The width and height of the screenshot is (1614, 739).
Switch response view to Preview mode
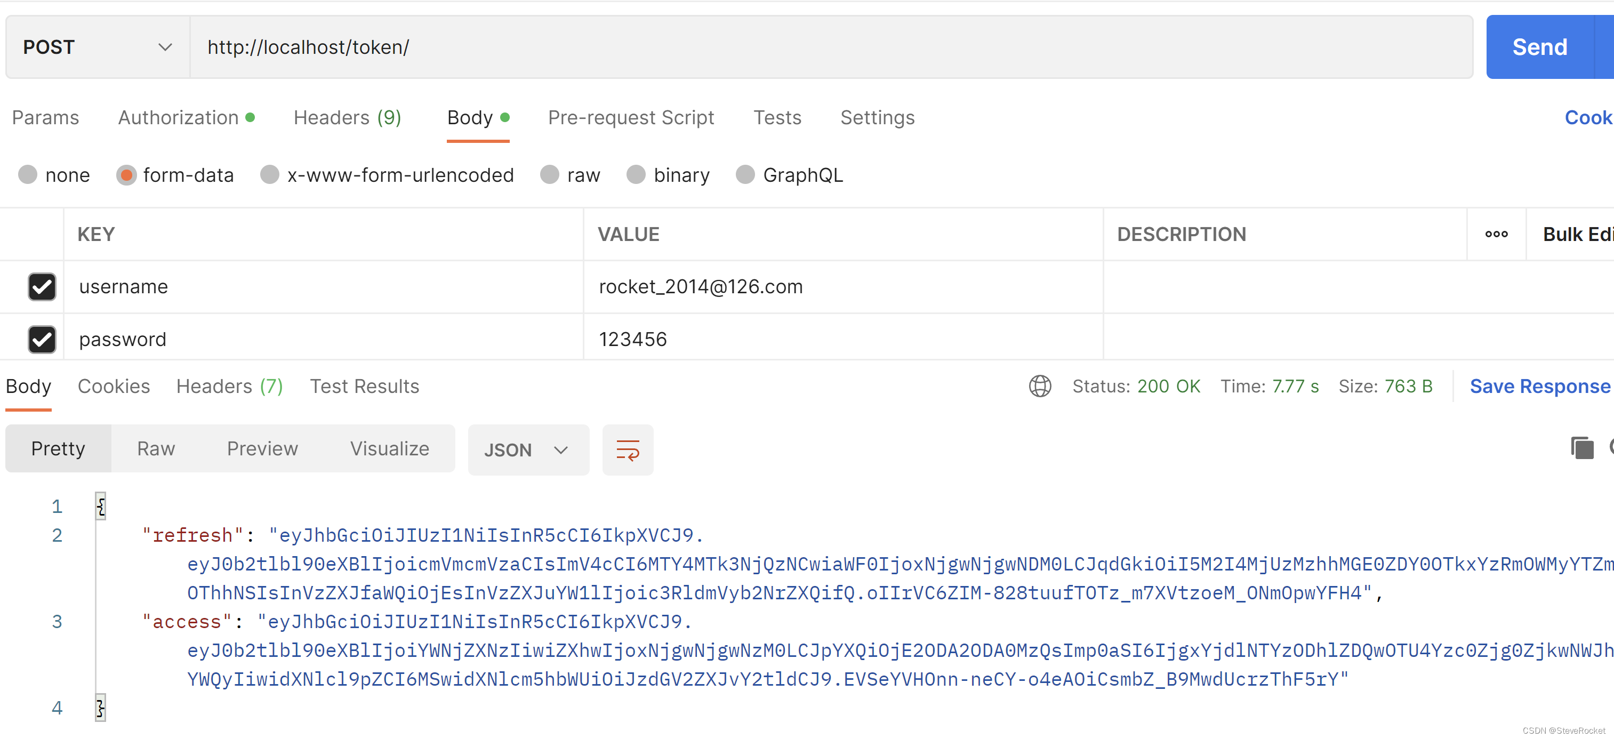coord(262,448)
